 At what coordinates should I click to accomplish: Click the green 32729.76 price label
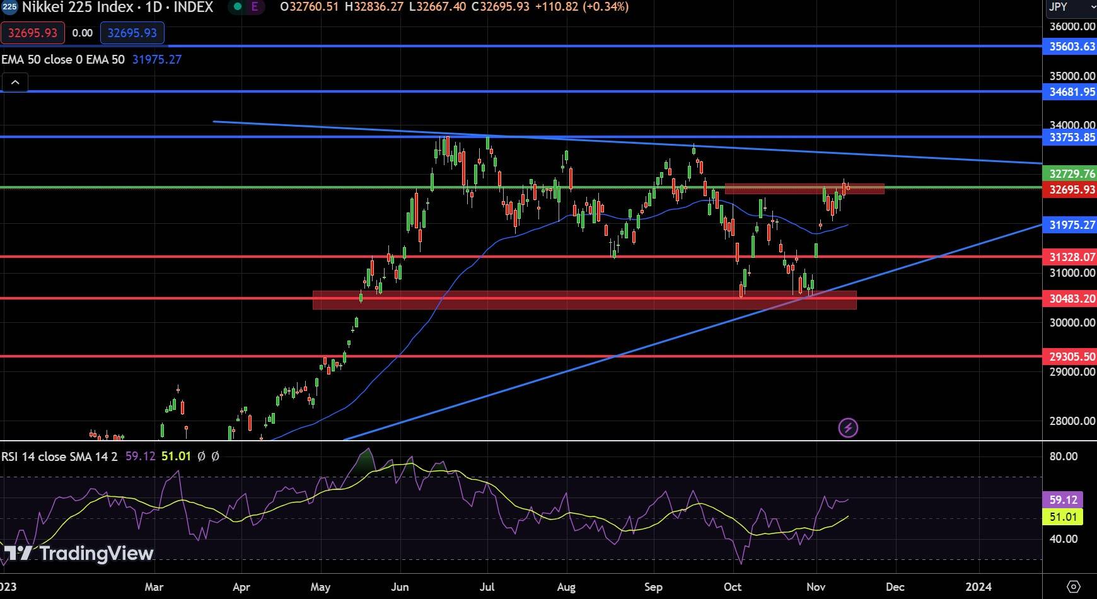[x=1071, y=173]
